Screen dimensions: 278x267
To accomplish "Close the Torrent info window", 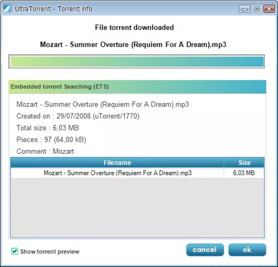I will click(269, 9).
